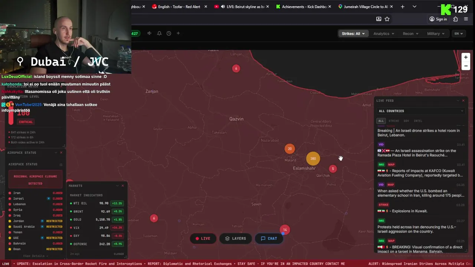
Task: Click View Details in Airspace Status
Action: tap(35, 256)
